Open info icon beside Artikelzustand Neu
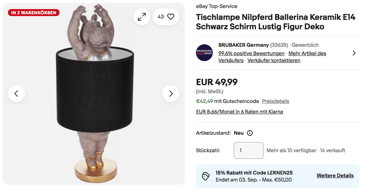 point(250,133)
